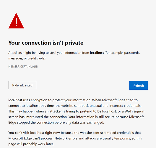
Task: Click the "Attackers might be trying" sentence start
Action: click(22, 53)
